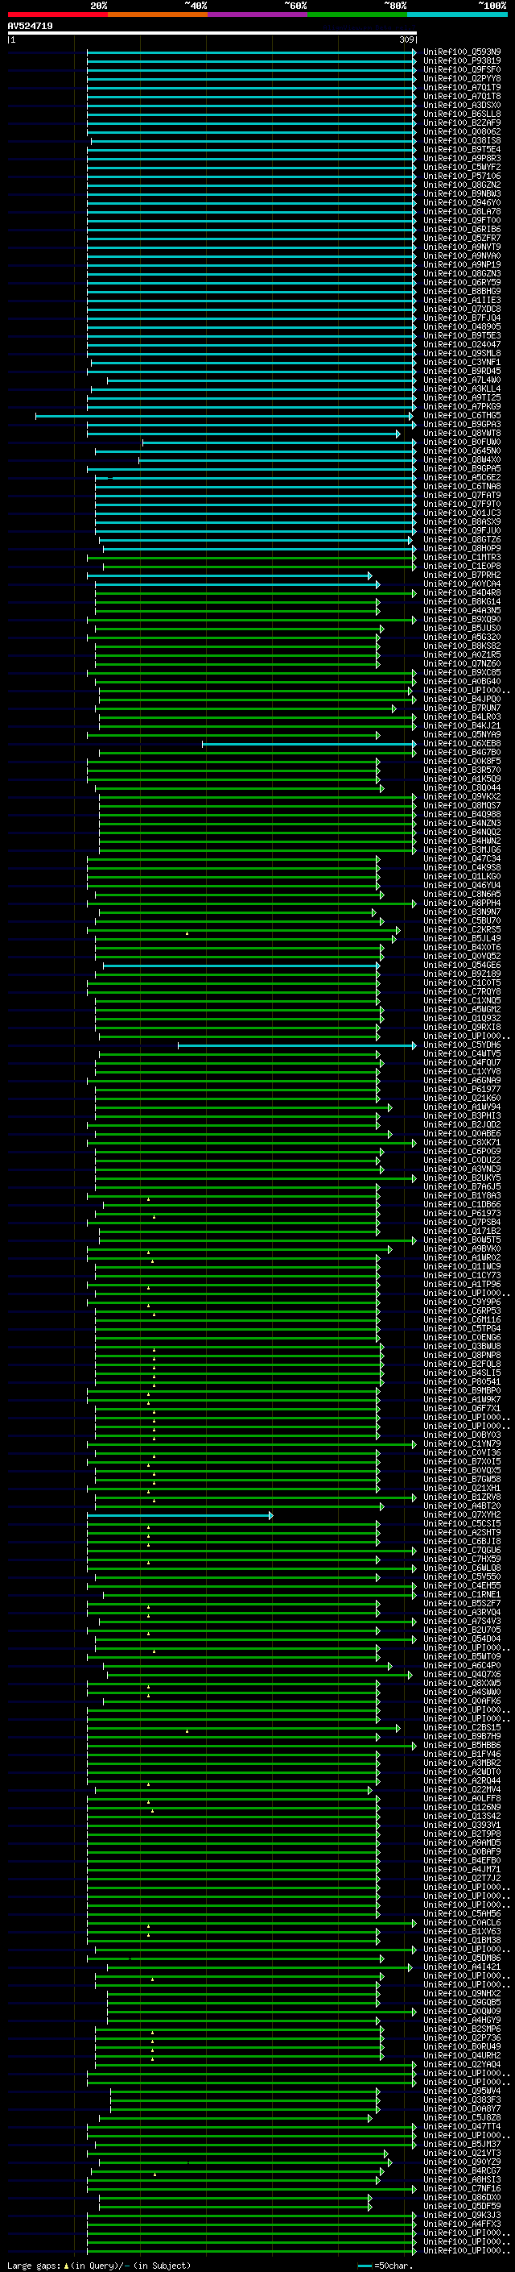
Task: Select hit label UniRef100_C5YDH6
Action: coord(462,1045)
